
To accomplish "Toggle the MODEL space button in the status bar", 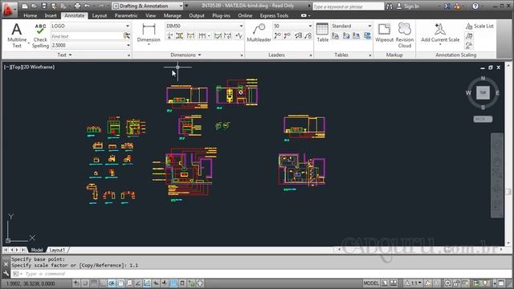I will [x=371, y=283].
